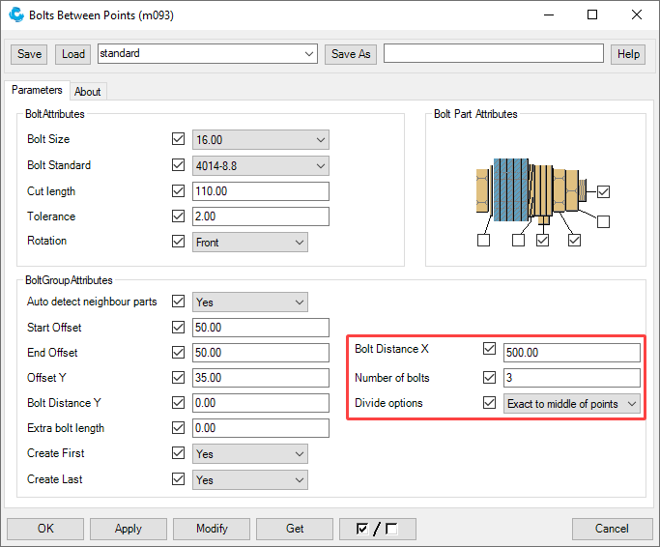Select the Parameters tab

click(37, 91)
